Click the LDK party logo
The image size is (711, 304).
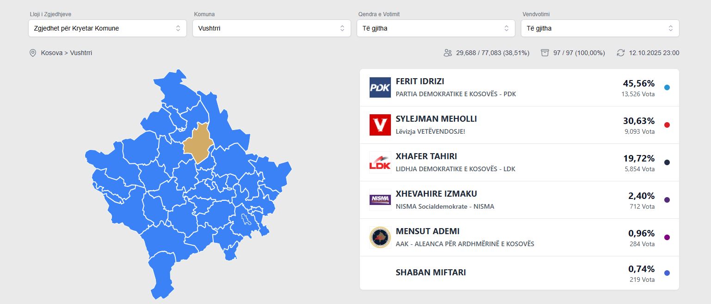pos(380,162)
